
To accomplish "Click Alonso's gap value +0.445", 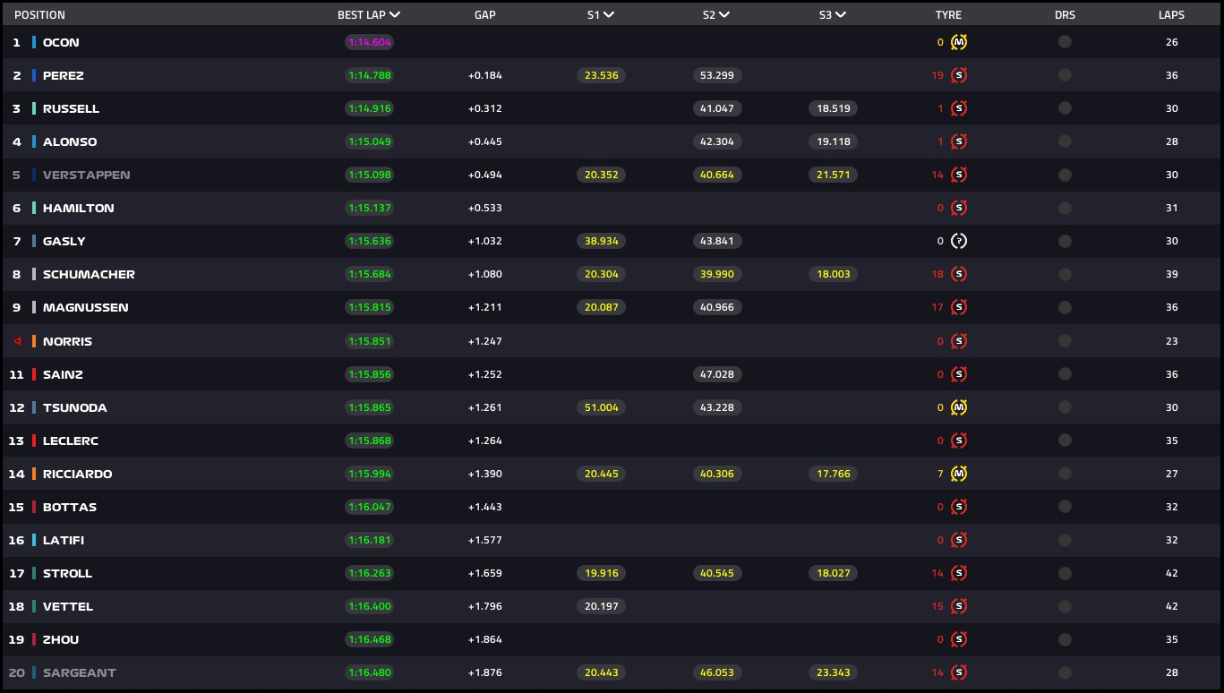I will (x=484, y=141).
